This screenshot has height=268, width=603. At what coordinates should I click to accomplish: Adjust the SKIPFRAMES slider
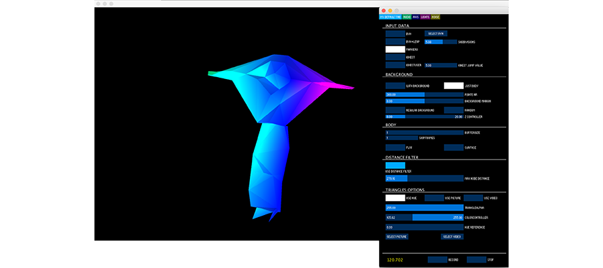402,137
